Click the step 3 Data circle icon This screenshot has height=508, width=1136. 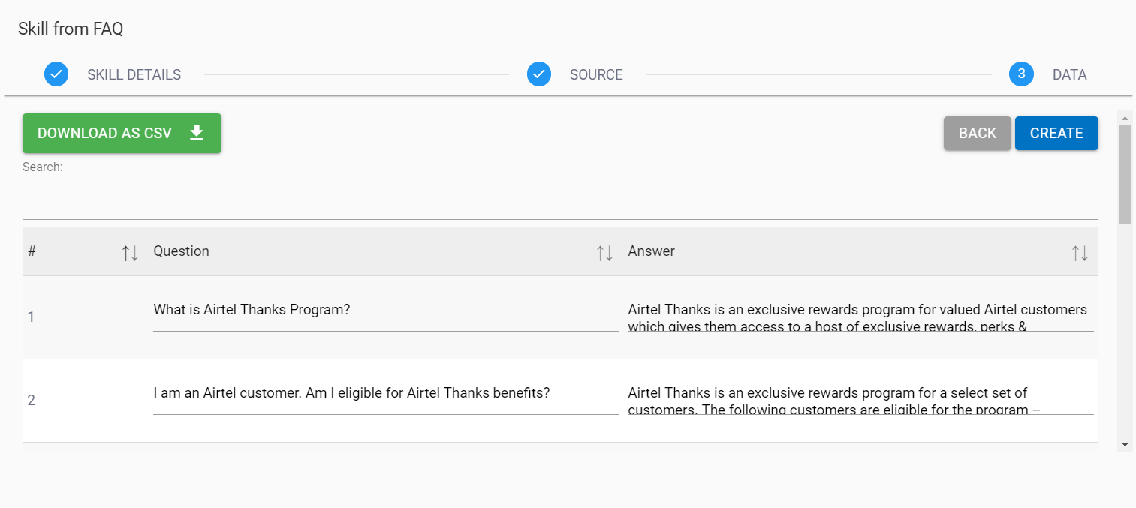tap(1021, 74)
